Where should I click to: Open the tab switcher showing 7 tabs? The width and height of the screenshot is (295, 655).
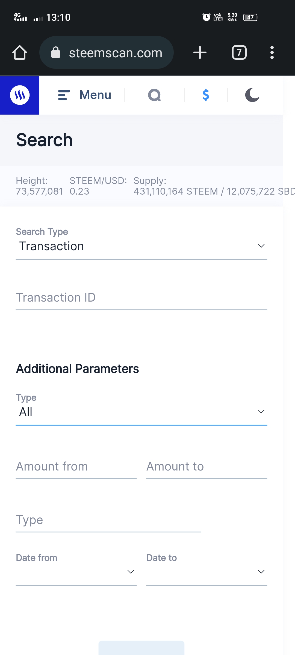pyautogui.click(x=239, y=52)
